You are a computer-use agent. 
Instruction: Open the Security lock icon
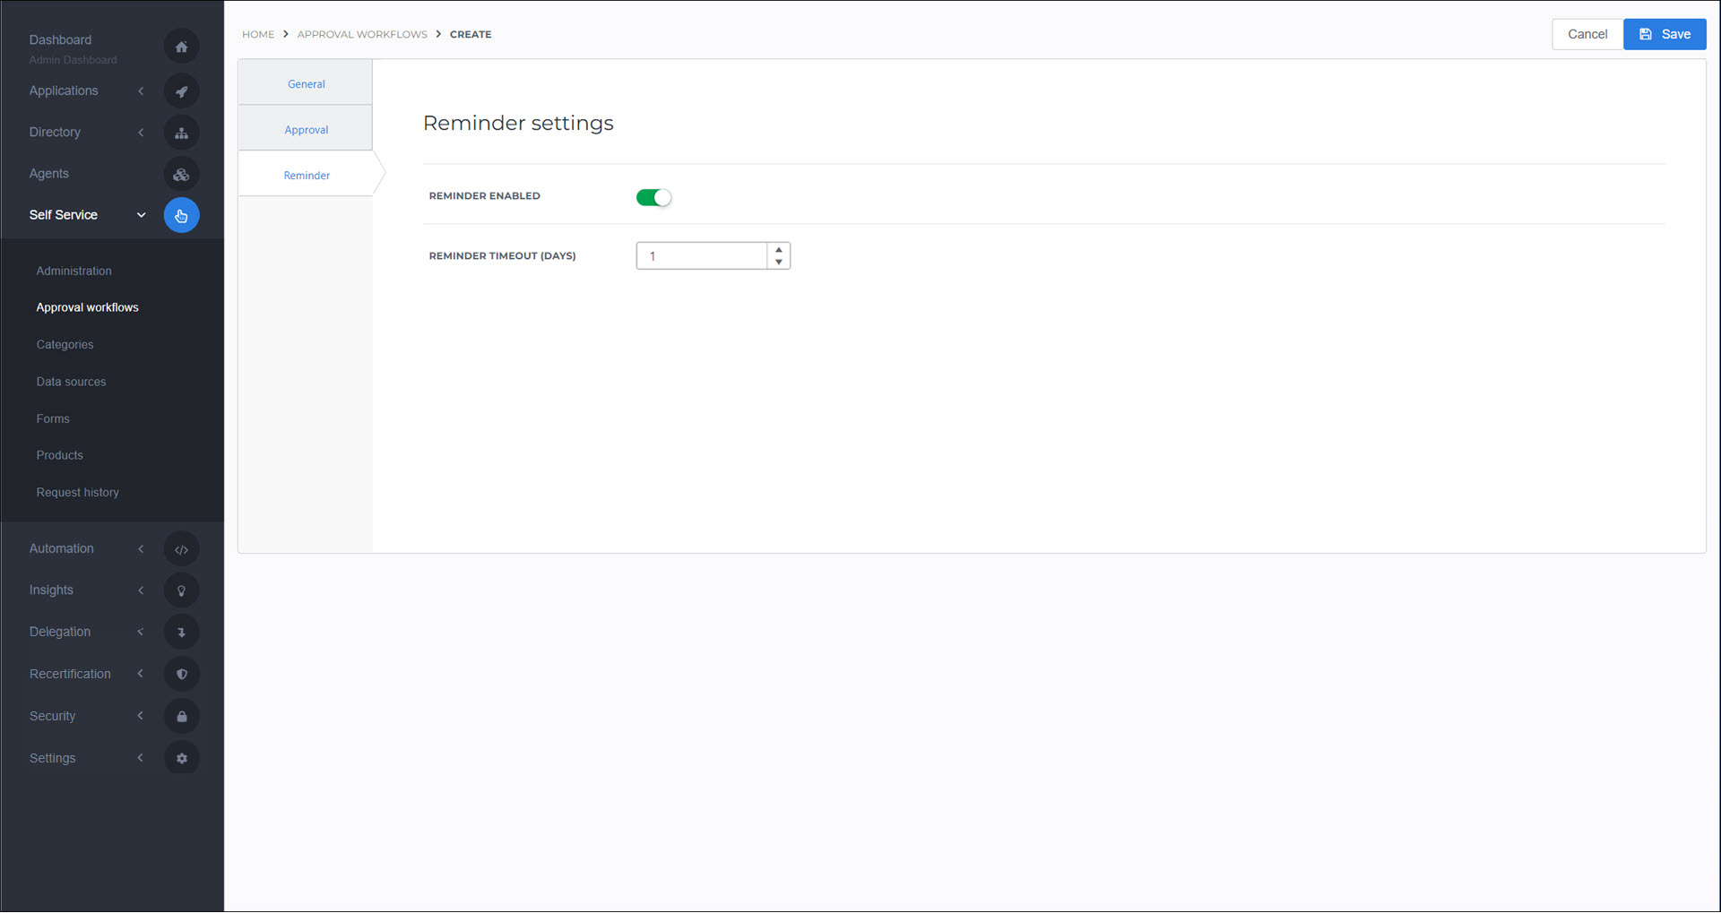click(x=181, y=715)
